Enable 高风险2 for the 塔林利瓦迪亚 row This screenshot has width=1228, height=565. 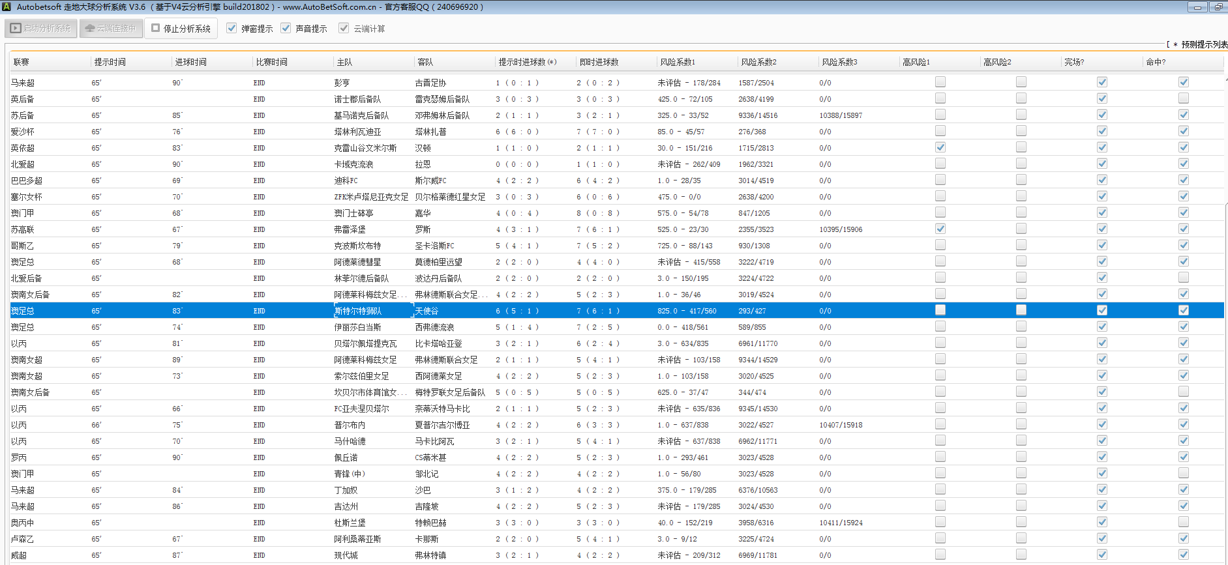coord(1021,131)
